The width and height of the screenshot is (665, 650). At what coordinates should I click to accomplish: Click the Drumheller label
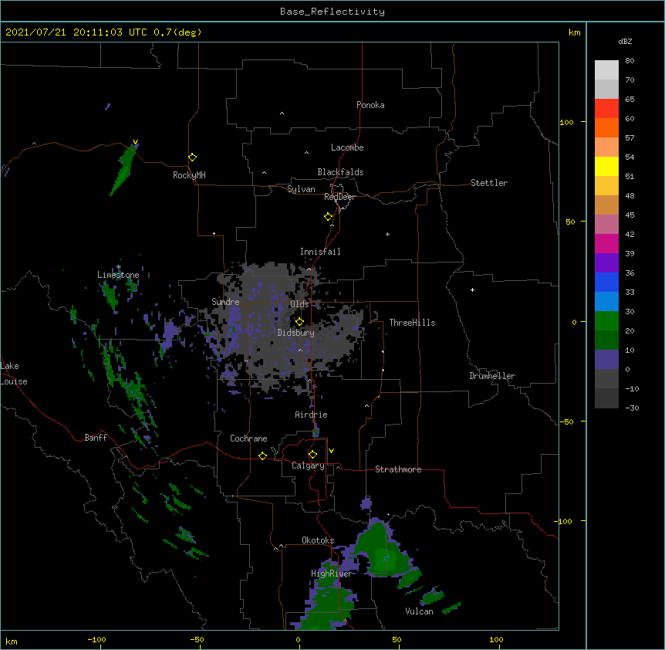[492, 376]
